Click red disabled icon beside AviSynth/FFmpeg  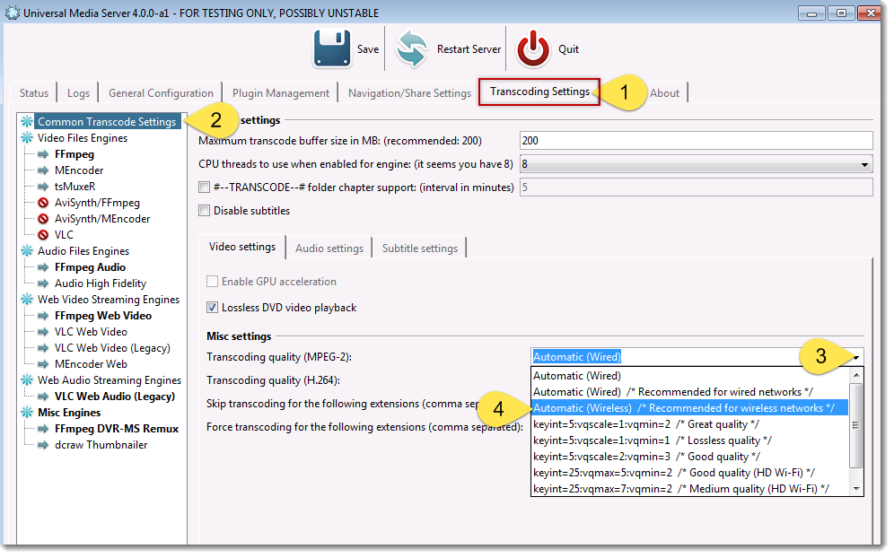[x=43, y=203]
